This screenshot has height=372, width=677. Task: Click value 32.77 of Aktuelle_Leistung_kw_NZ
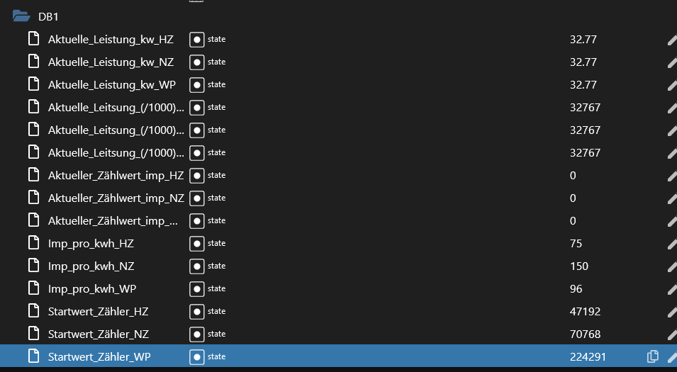[583, 62]
